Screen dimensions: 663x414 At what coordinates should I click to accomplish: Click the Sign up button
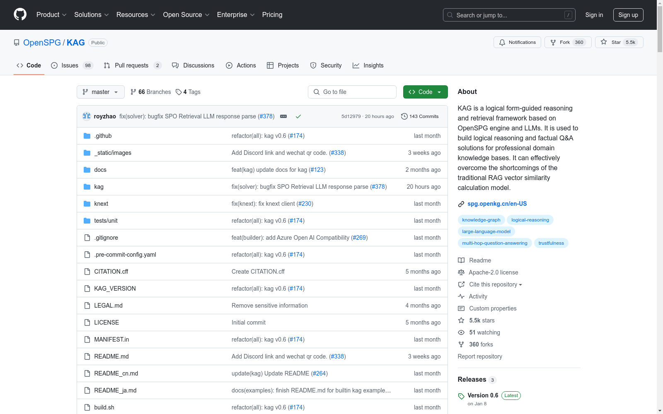628,15
